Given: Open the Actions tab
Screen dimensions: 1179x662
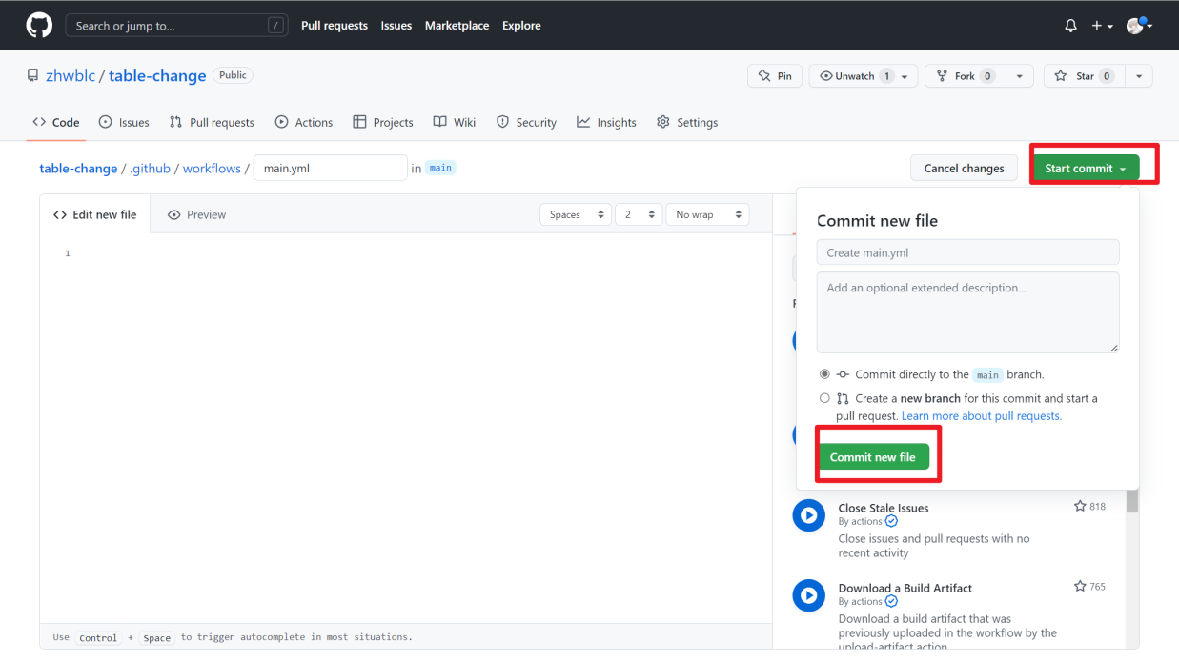Looking at the screenshot, I should [304, 122].
